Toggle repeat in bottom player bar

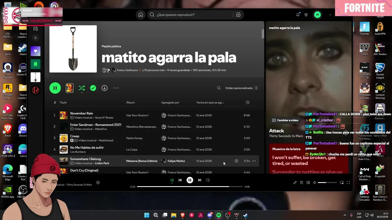[x=208, y=180]
